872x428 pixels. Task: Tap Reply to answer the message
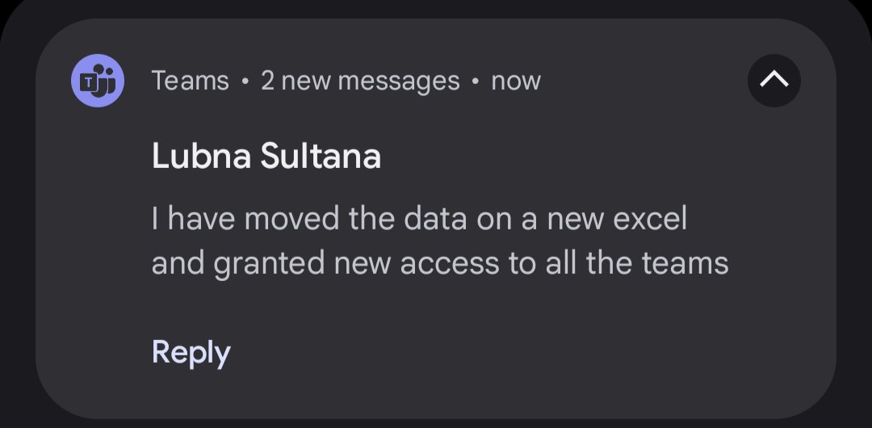click(x=191, y=352)
